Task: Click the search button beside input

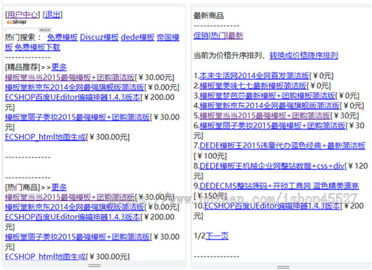Action: pos(45,30)
